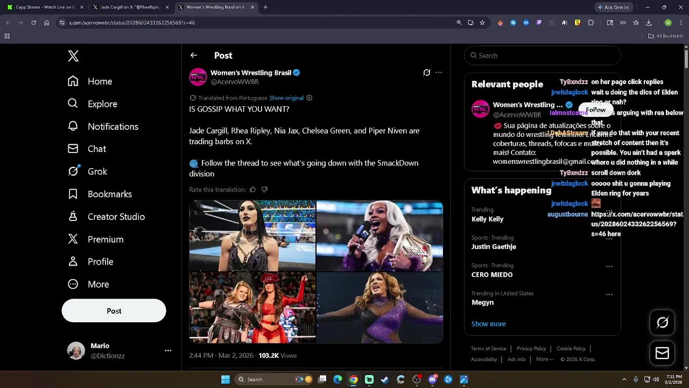
Task: Click Show more under What's happening
Action: (489, 324)
